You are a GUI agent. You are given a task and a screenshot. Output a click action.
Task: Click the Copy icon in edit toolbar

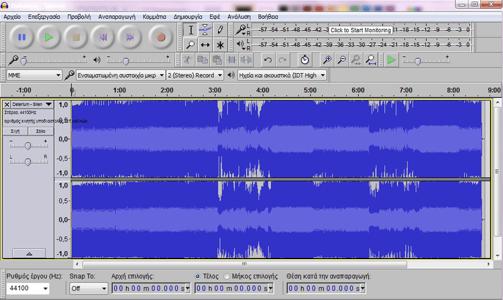203,60
